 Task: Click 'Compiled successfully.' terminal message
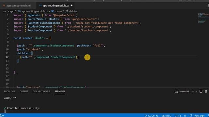tap(24, 108)
